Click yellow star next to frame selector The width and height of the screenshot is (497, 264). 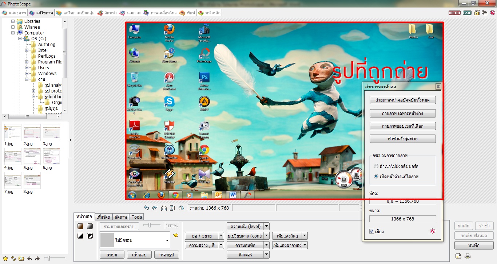coord(176,235)
